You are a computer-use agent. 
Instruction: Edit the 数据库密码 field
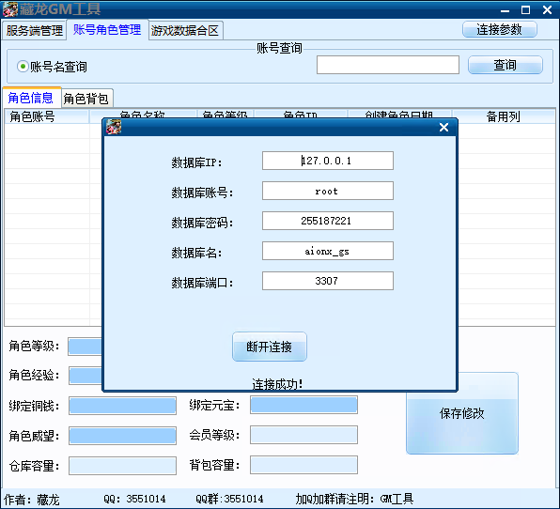tap(328, 221)
